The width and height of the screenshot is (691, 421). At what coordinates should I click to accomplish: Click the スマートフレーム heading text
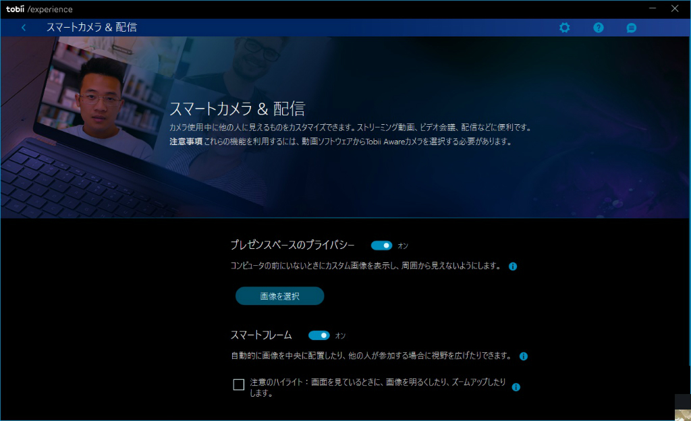[x=261, y=335]
